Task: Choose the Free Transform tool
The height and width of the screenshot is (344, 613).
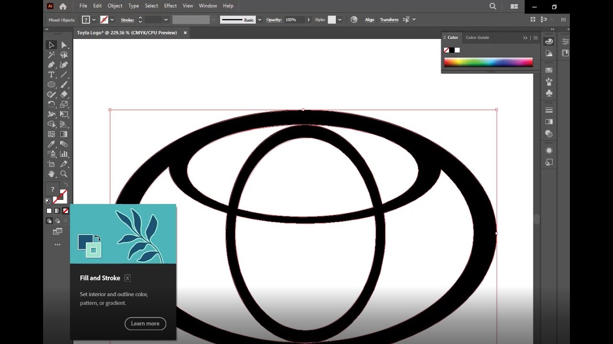Action: click(x=64, y=114)
